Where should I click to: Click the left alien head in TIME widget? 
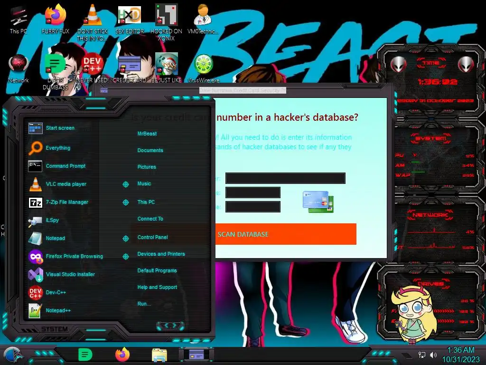point(398,65)
